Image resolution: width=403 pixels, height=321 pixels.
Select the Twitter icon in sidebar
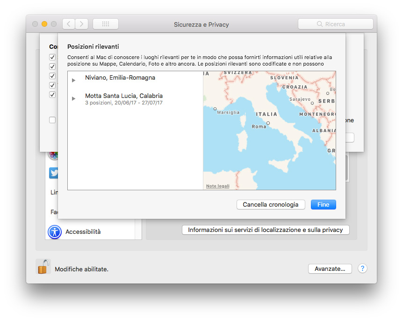pyautogui.click(x=53, y=173)
